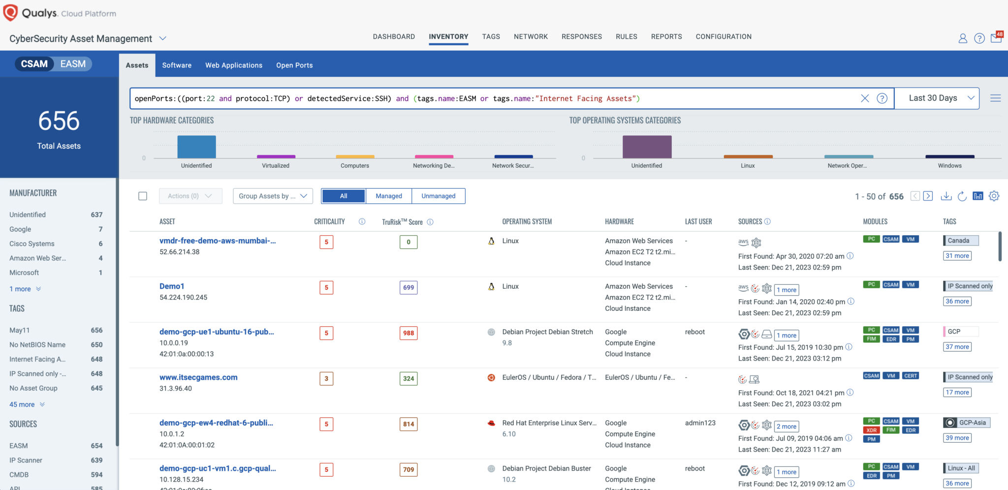Open the help question mark icon in the header

point(979,38)
